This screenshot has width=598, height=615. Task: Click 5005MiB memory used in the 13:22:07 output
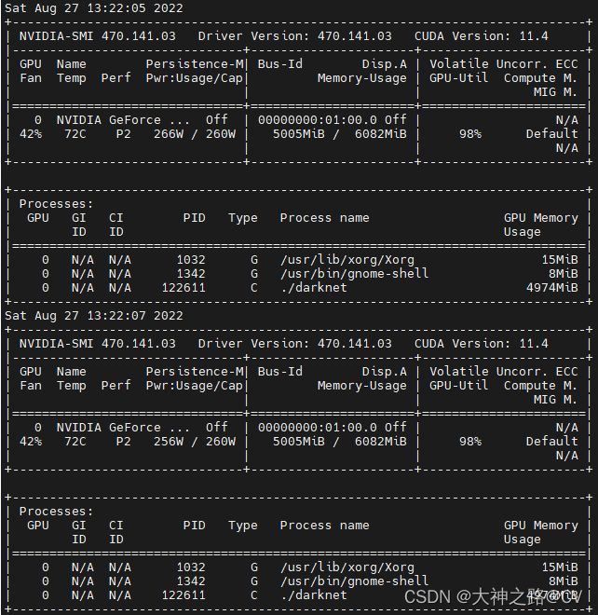(299, 442)
